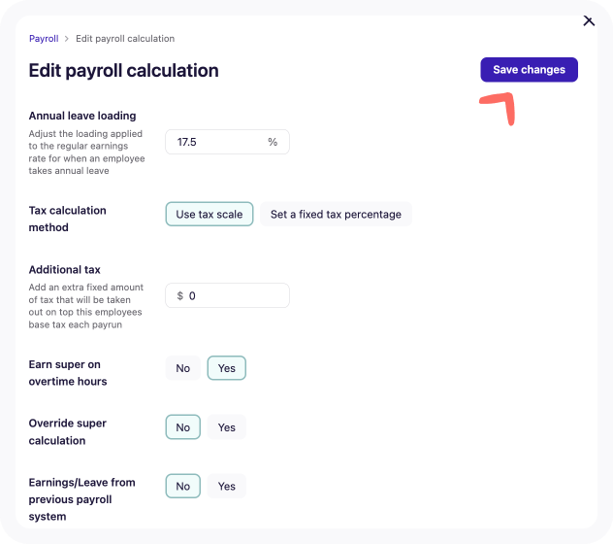Viewport: 613px width, 544px height.
Task: Click the Tax calculation method label
Action: 68,219
